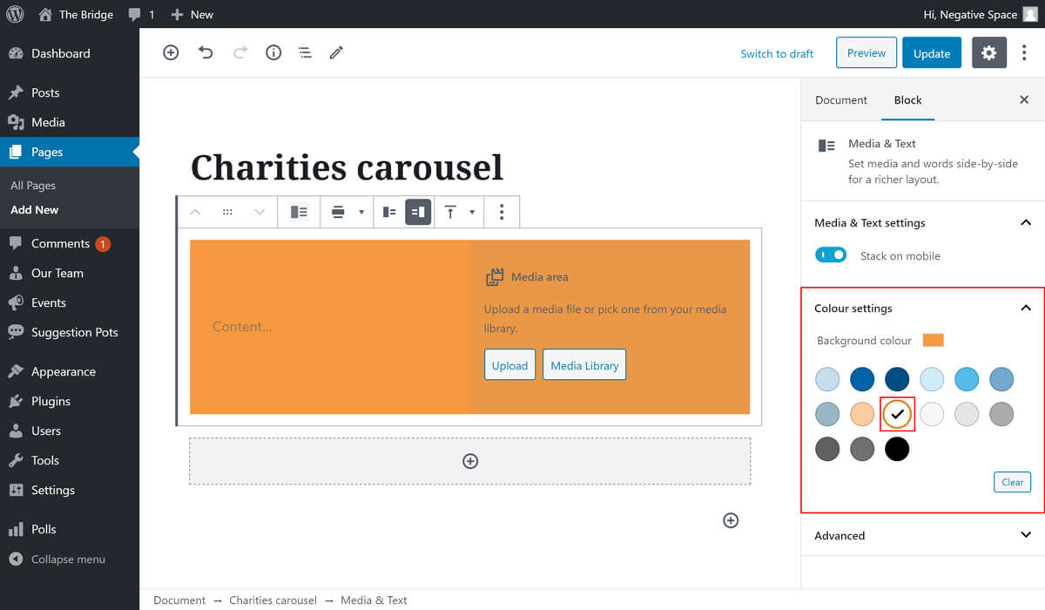Image resolution: width=1045 pixels, height=610 pixels.
Task: Collapse Media & Text settings section
Action: [1025, 223]
